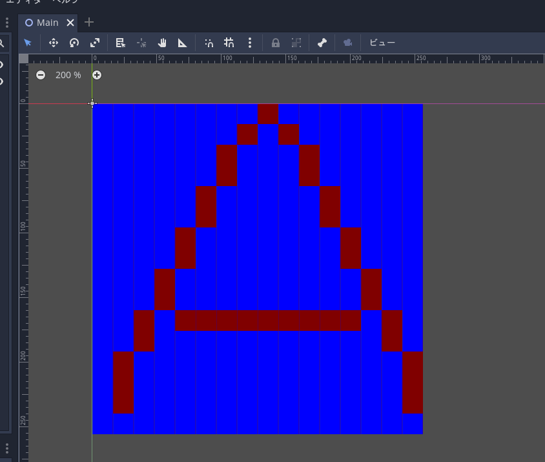This screenshot has height=462, width=545.
Task: Toggle grid snapping
Action: coord(229,43)
